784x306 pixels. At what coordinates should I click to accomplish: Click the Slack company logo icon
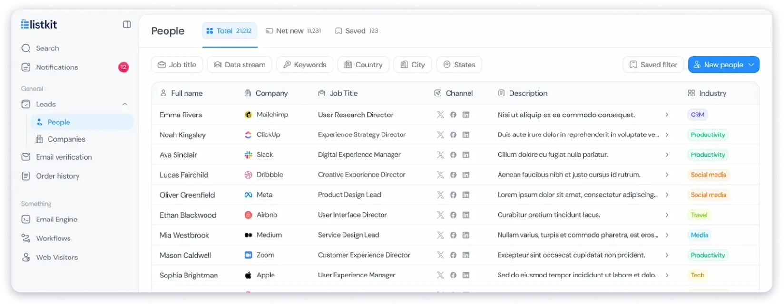click(x=248, y=155)
